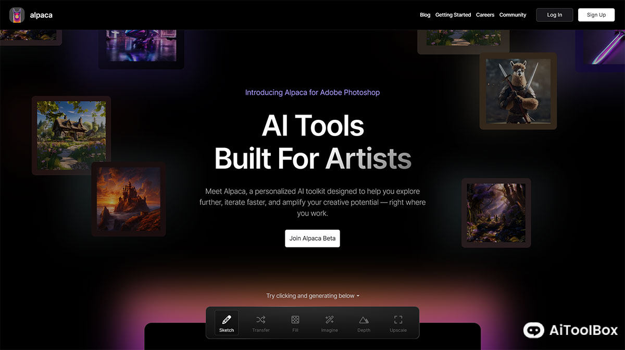625x350 pixels.
Task: Click Introducing Alpaca for Adobe Photoshop link
Action: pos(312,93)
